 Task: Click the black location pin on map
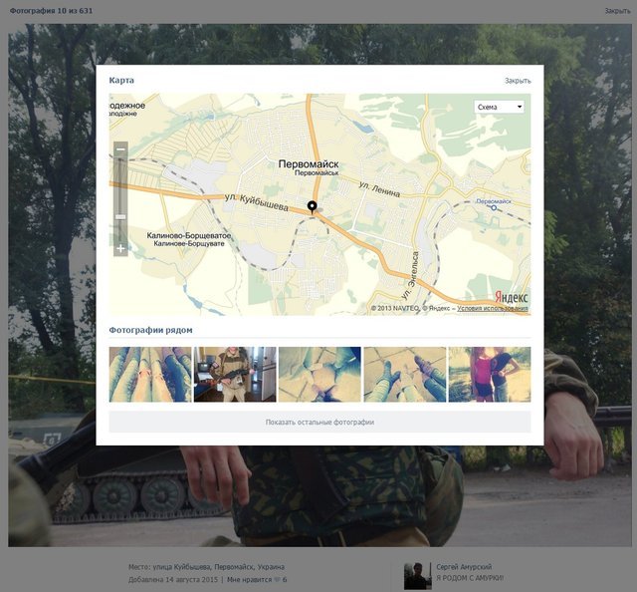tap(312, 207)
